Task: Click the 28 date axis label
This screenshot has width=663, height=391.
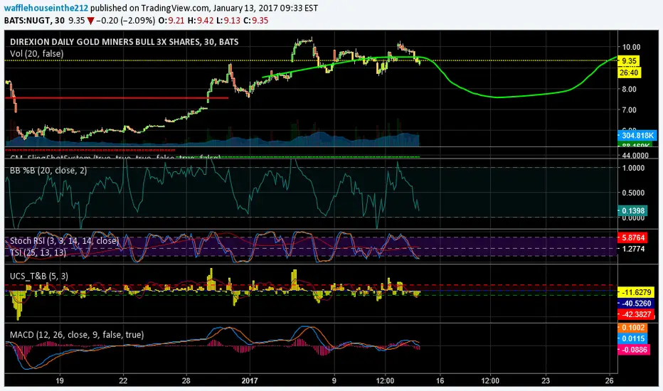Action: point(186,380)
